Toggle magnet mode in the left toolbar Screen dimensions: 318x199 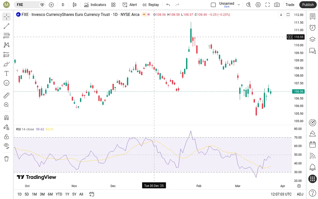click(7, 118)
